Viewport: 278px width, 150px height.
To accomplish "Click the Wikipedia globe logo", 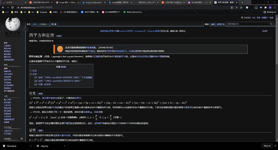I will click(x=12, y=24).
